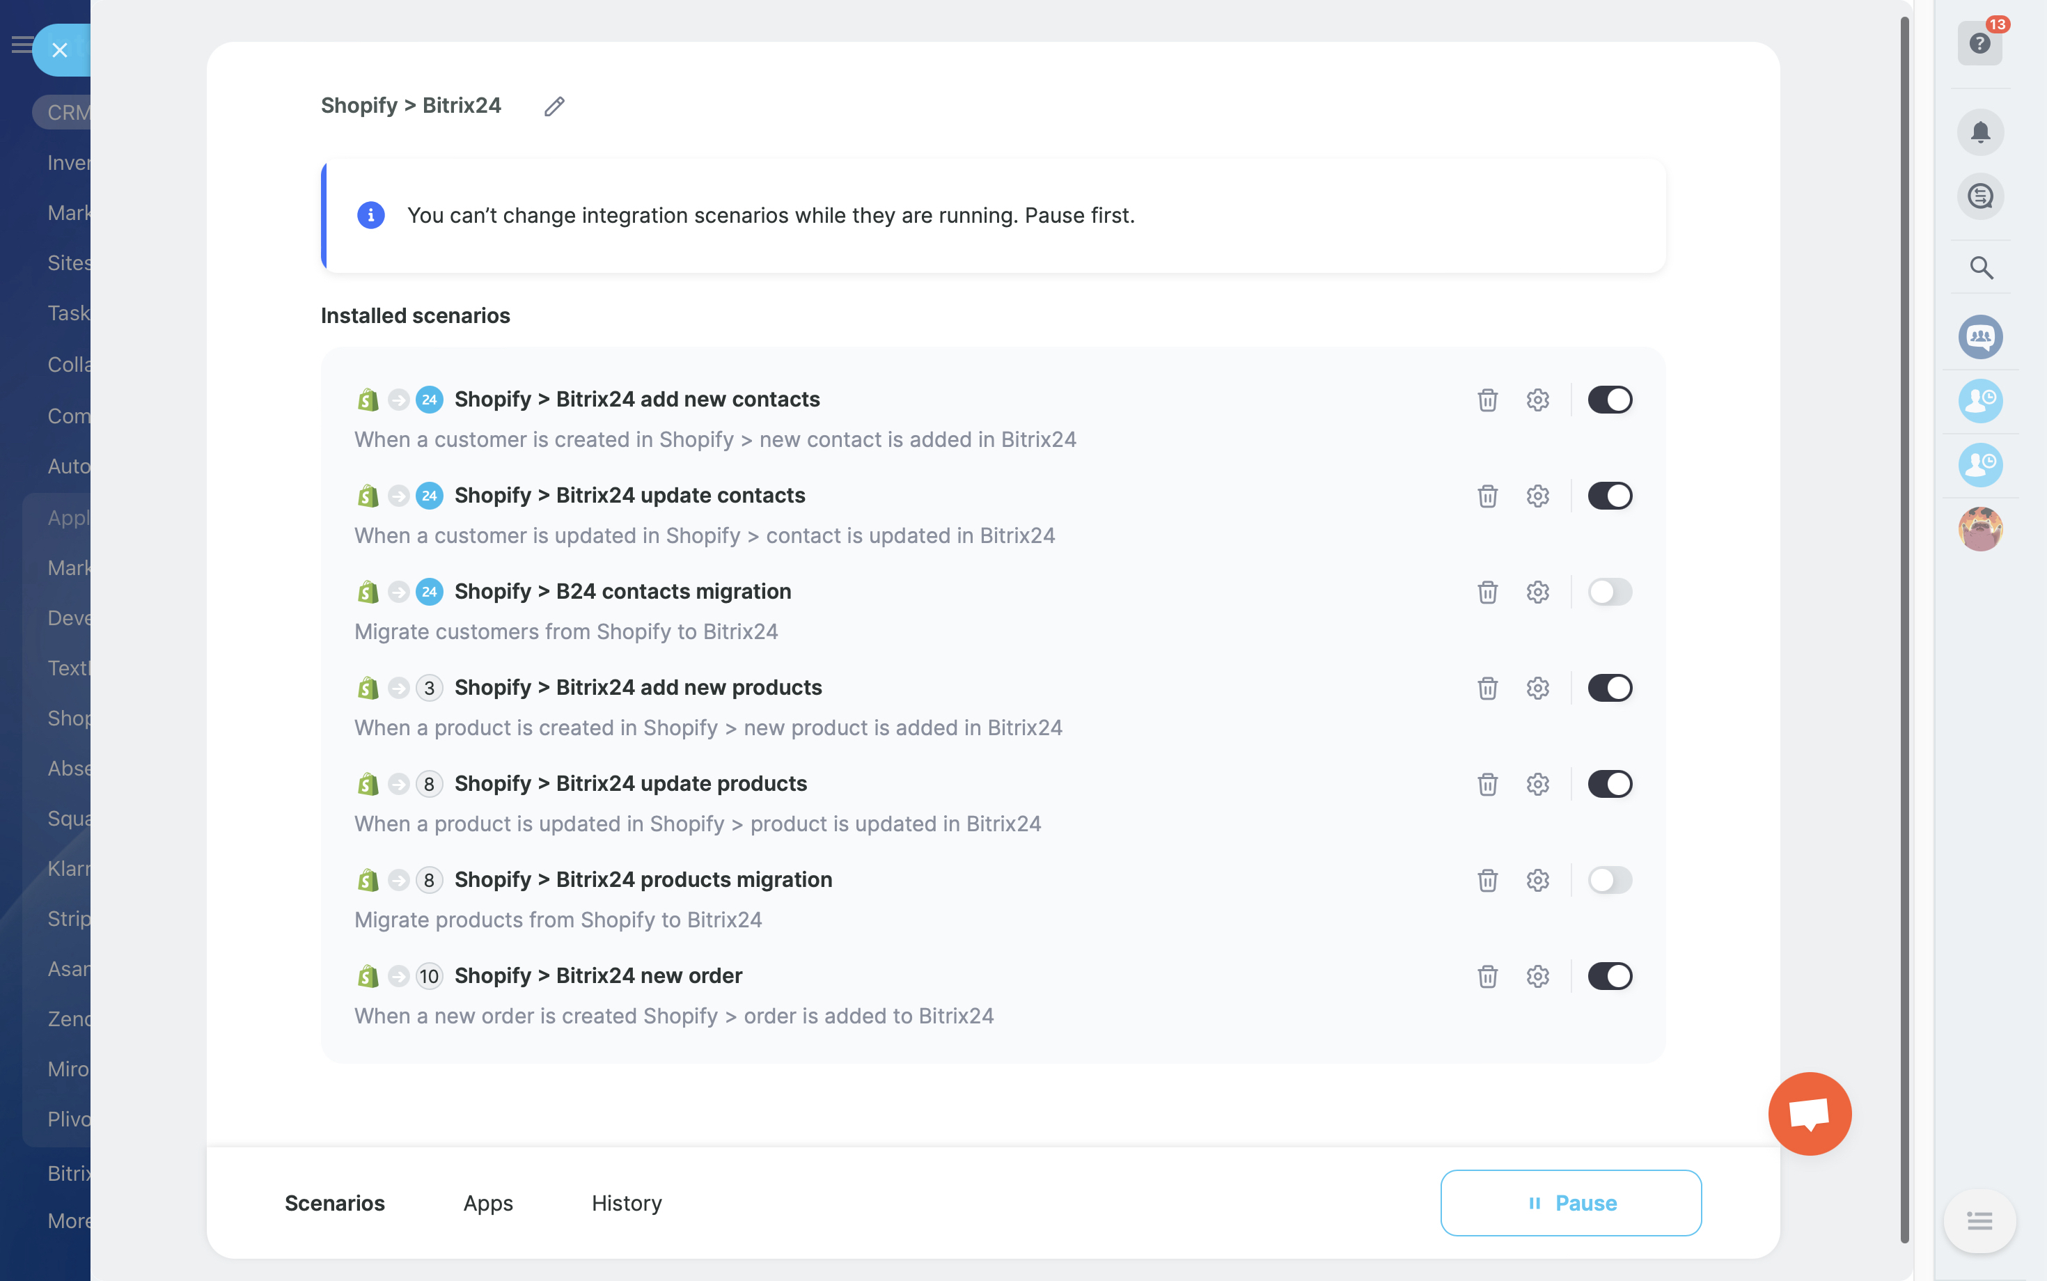Open the user avatar in right sidebar
The image size is (2047, 1281).
coord(1980,530)
